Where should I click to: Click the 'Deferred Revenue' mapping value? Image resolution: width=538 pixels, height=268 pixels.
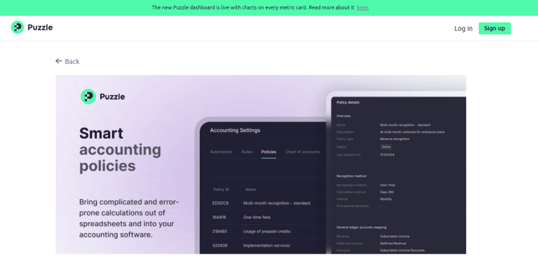point(393,243)
